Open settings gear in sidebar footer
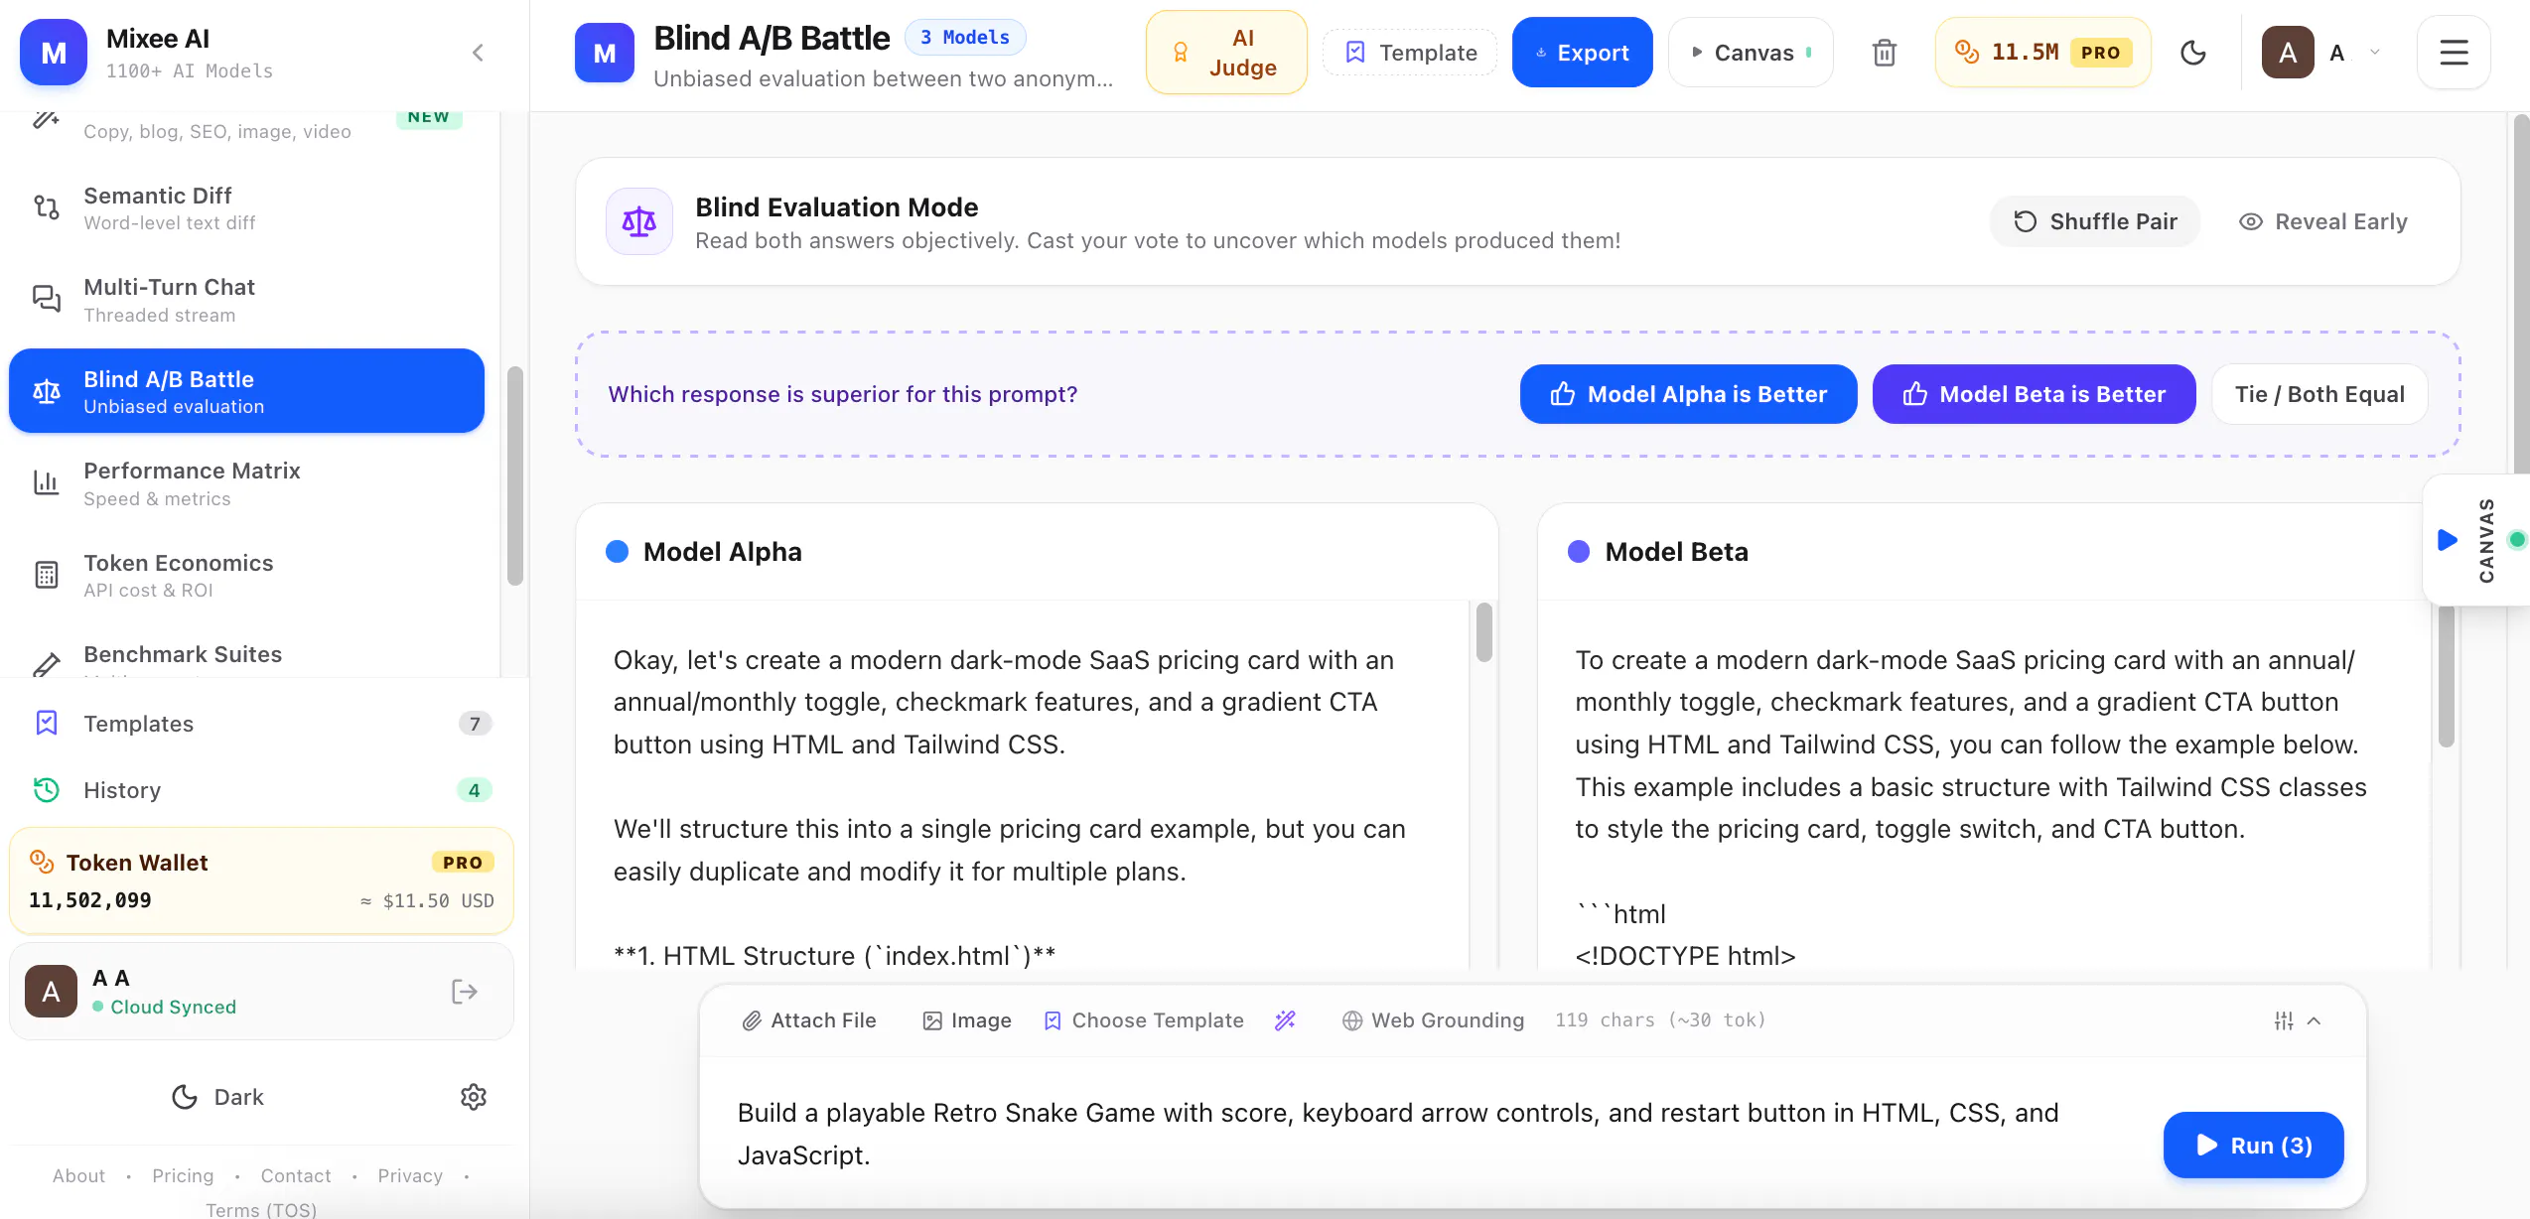Image resolution: width=2530 pixels, height=1219 pixels. pyautogui.click(x=474, y=1097)
